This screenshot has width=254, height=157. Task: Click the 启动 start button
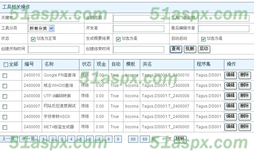point(204,49)
